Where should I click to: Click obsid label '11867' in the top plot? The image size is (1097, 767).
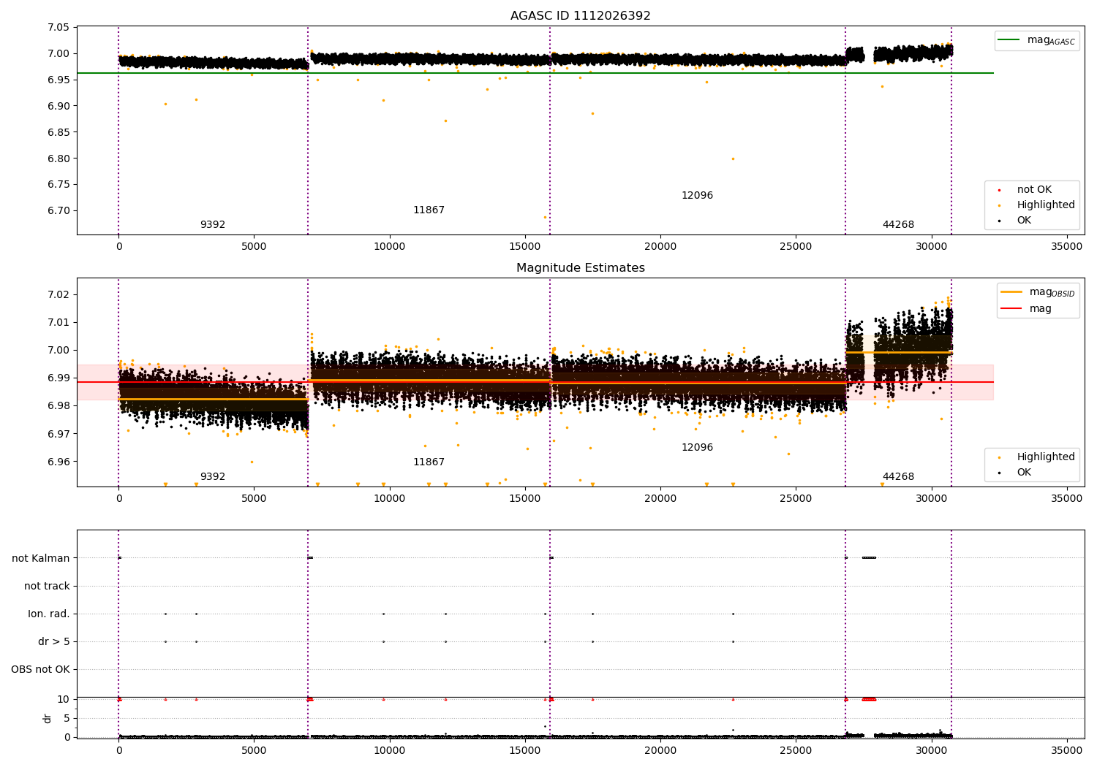pos(429,210)
